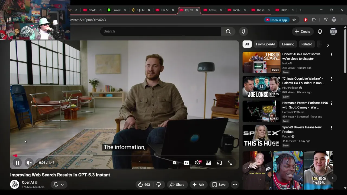Open the PBD Podcast channel name
Screen dimensions: 347x195
click(290, 88)
